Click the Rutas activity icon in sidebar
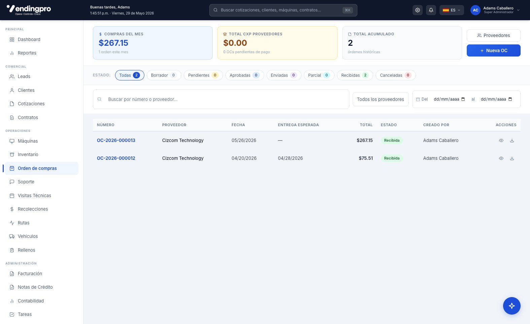Viewport: 530px width, 324px height. (x=12, y=223)
